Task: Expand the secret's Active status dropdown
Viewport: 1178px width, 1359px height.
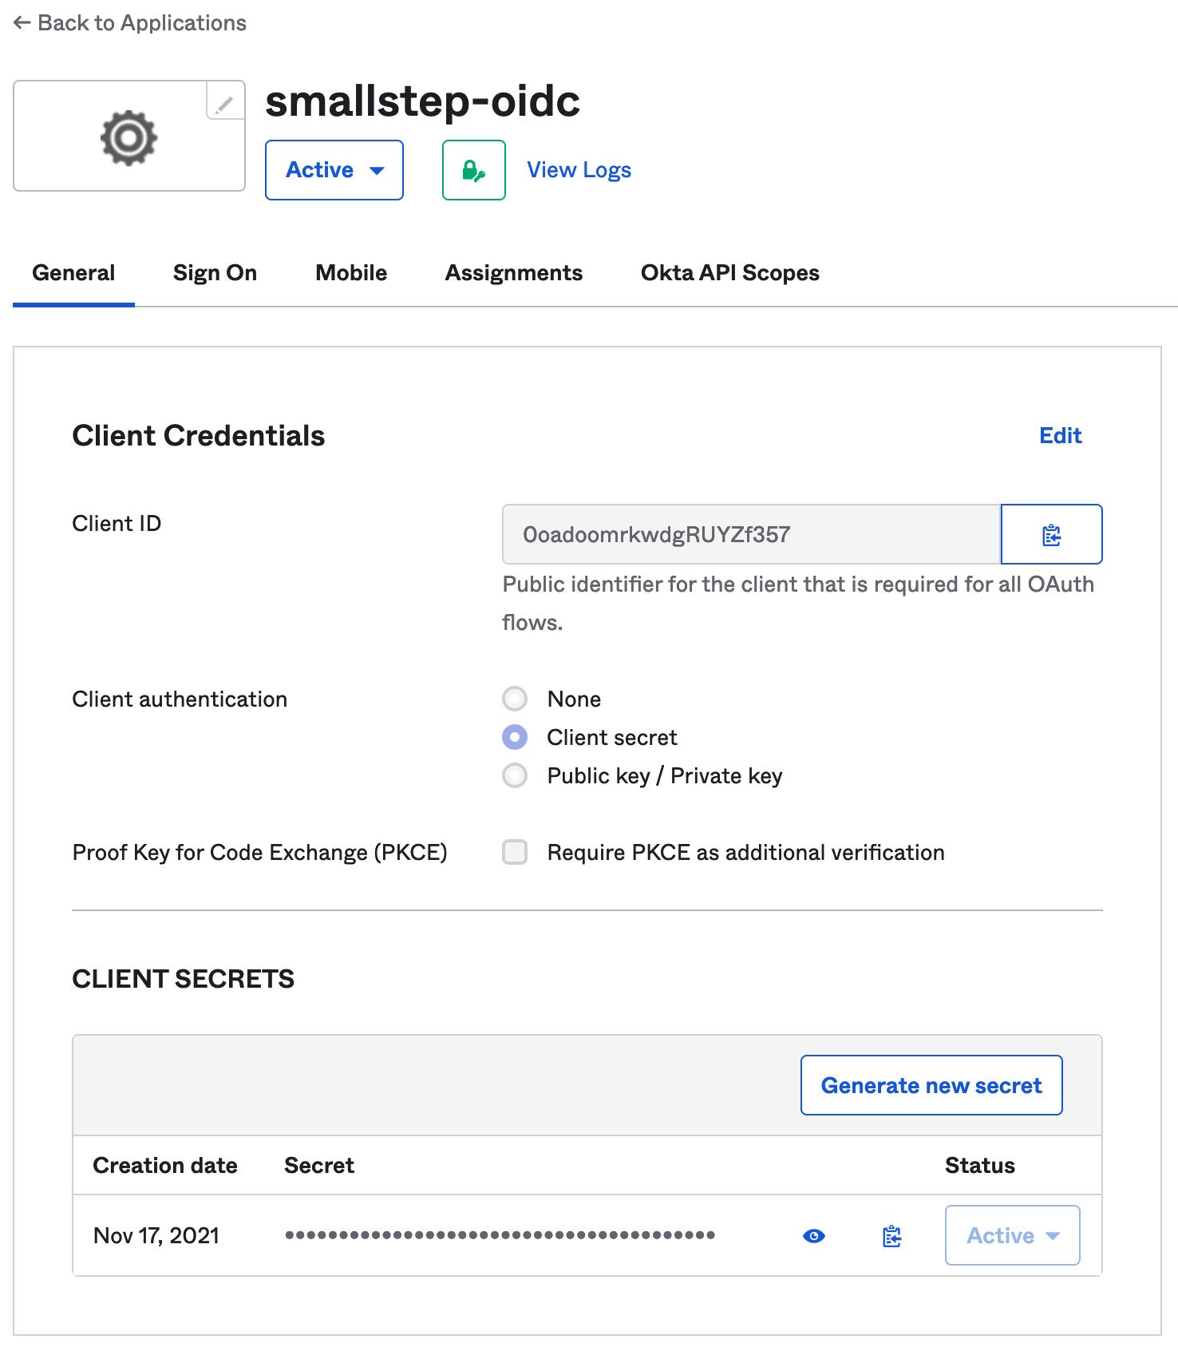Action: click(x=1012, y=1236)
